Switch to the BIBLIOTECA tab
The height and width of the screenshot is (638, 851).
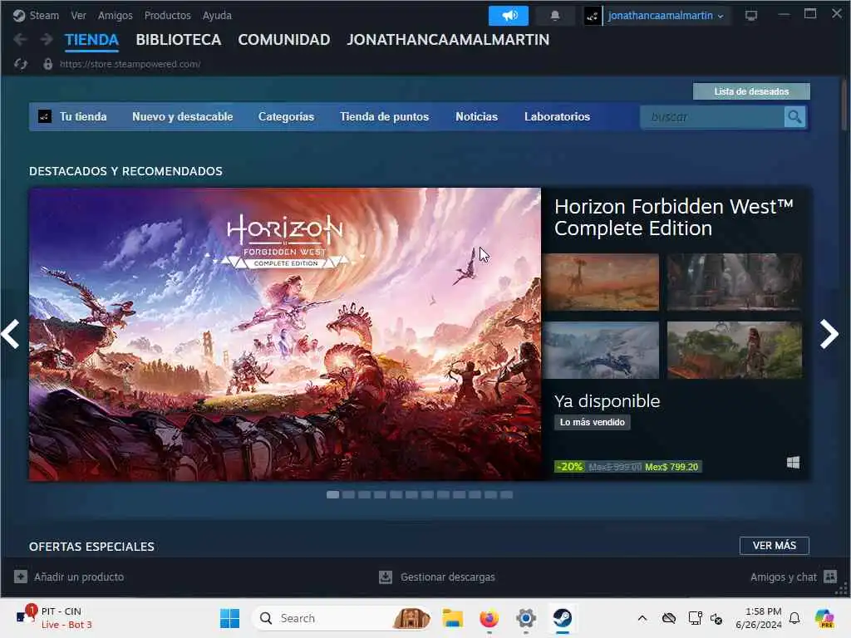(179, 40)
